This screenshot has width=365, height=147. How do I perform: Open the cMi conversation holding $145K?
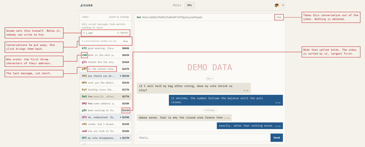[105, 124]
